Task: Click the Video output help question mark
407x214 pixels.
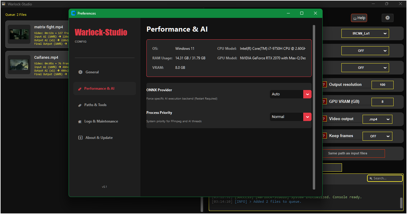Action: [324, 119]
